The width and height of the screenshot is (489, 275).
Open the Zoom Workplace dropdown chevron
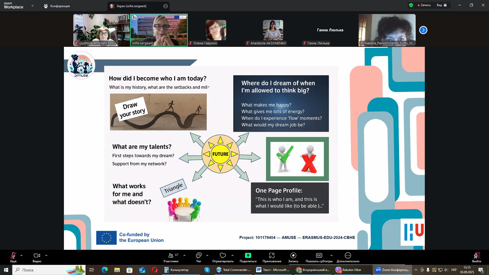[x=32, y=6]
